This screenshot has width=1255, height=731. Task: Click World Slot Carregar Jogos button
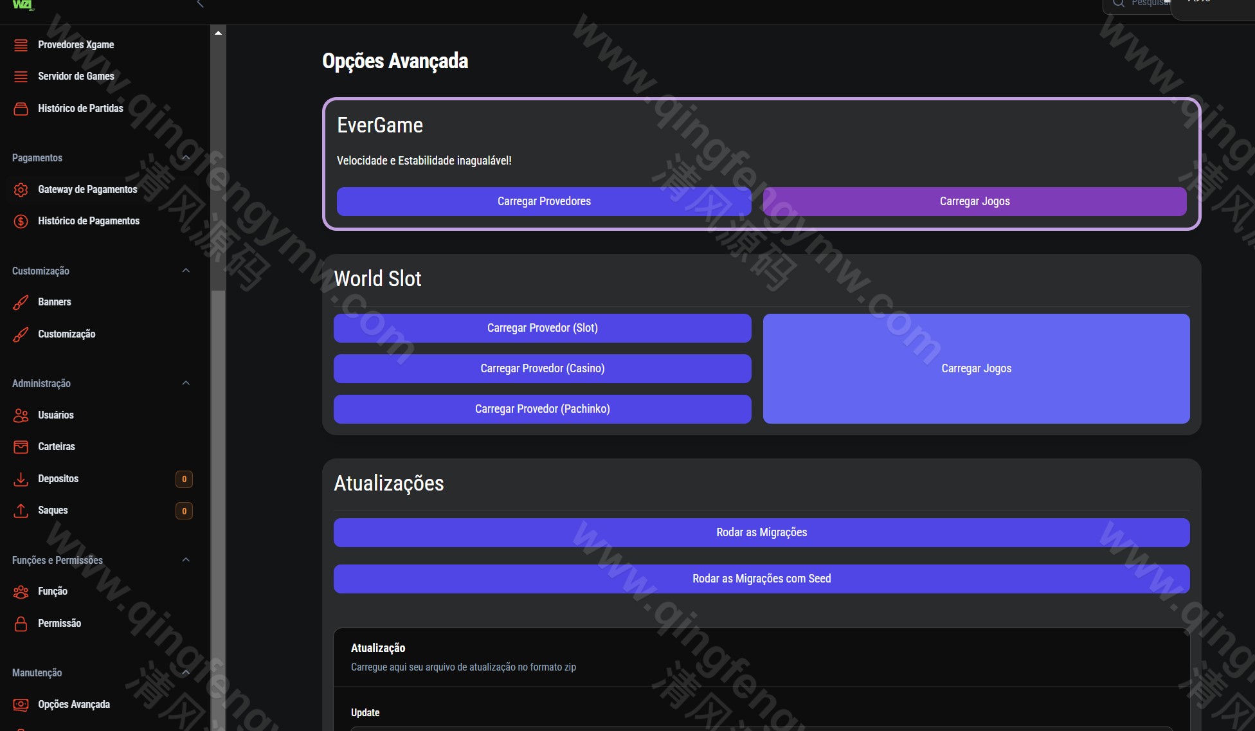(x=977, y=368)
